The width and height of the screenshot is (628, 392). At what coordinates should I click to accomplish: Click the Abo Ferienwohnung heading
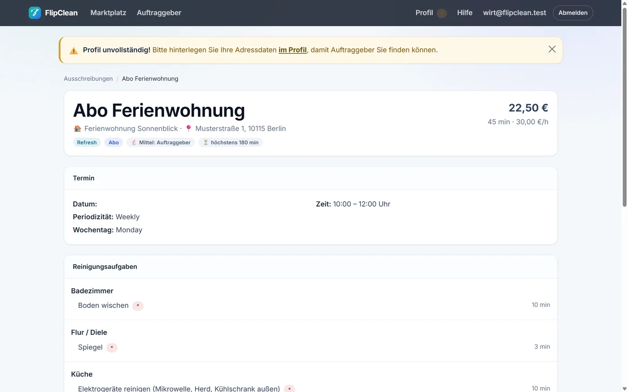pos(159,110)
